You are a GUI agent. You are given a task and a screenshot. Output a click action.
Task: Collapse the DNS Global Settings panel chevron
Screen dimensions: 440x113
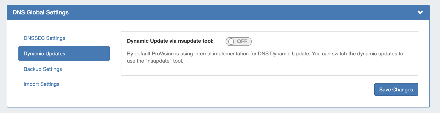(420, 12)
